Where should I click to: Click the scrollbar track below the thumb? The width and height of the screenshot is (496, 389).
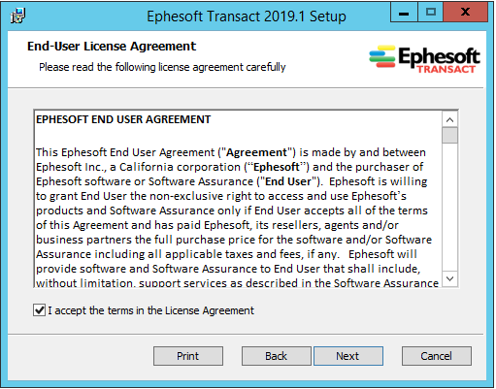[449, 207]
